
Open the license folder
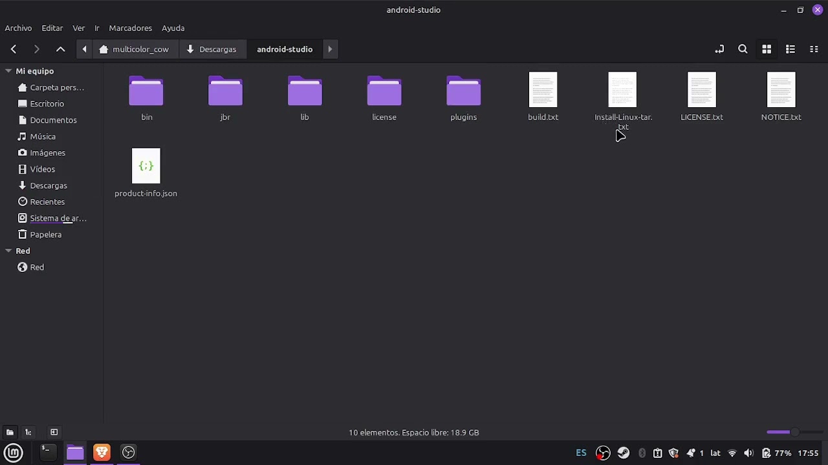click(x=384, y=98)
